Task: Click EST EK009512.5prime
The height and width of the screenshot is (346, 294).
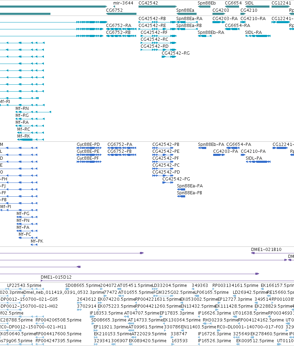Action: [255, 341]
